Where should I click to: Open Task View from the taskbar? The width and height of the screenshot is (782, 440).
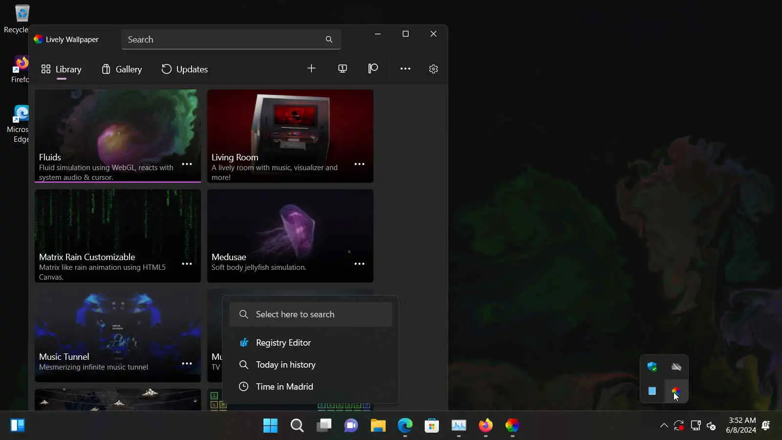(324, 425)
